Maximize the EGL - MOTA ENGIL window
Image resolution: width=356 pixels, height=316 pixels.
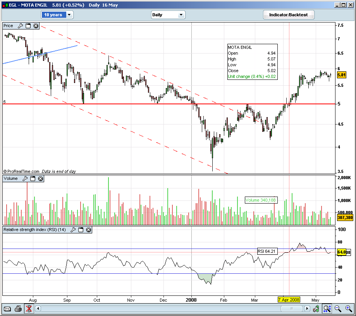344,5
